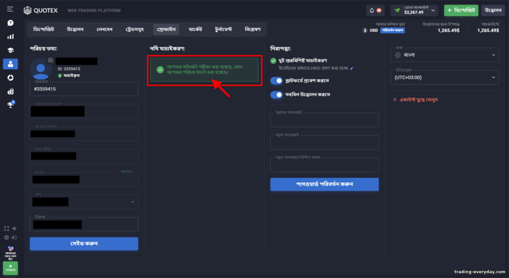Click the nickname field showing #3359415

click(x=84, y=89)
